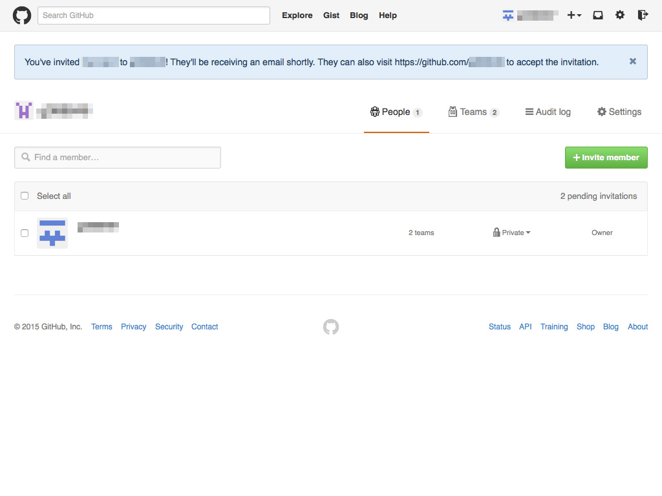Open the Audit log tab

click(548, 112)
